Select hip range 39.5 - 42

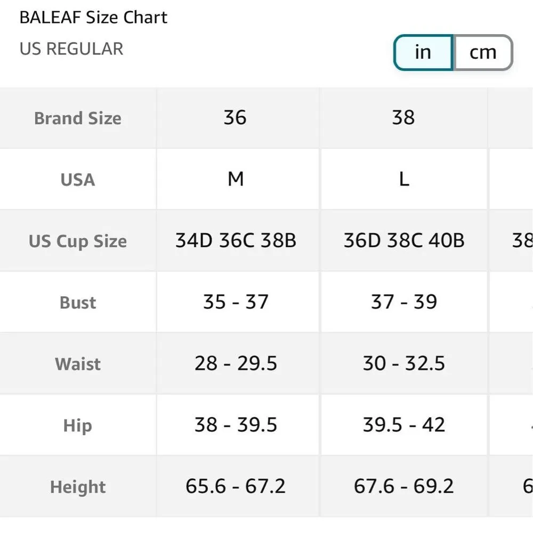click(405, 425)
